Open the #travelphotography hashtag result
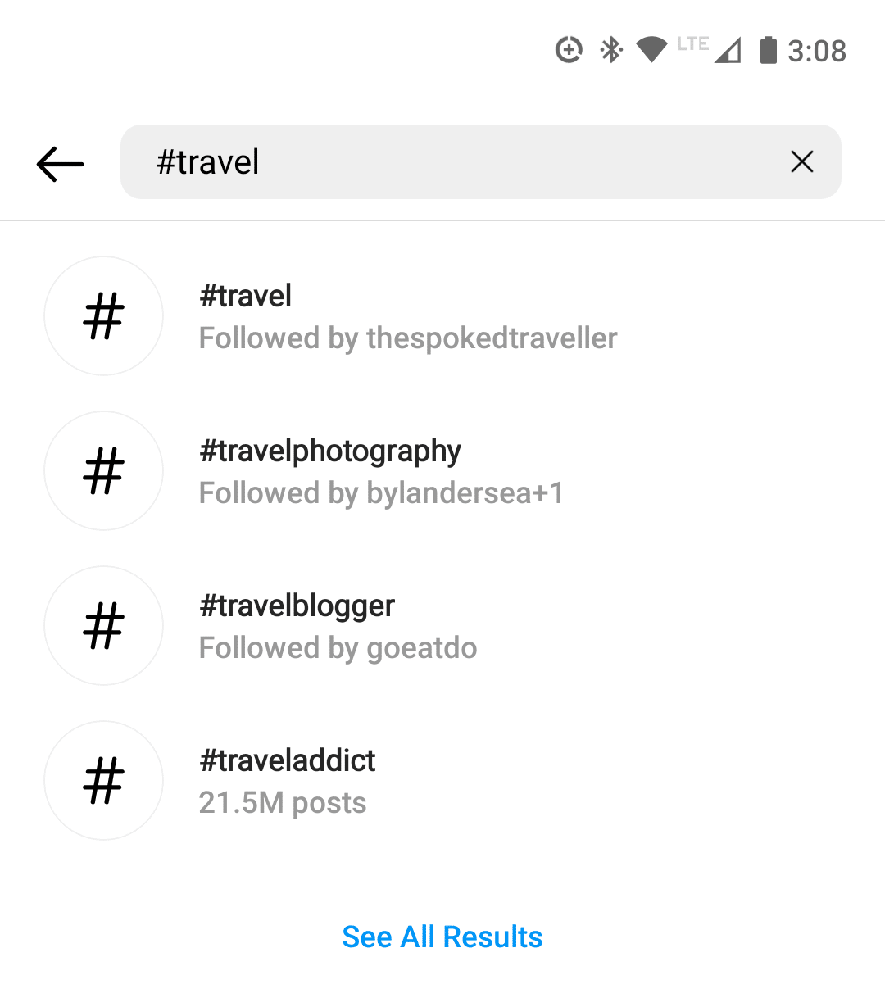This screenshot has width=885, height=998. pos(330,451)
